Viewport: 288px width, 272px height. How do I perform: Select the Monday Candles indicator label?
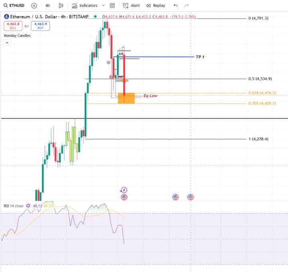tap(17, 36)
